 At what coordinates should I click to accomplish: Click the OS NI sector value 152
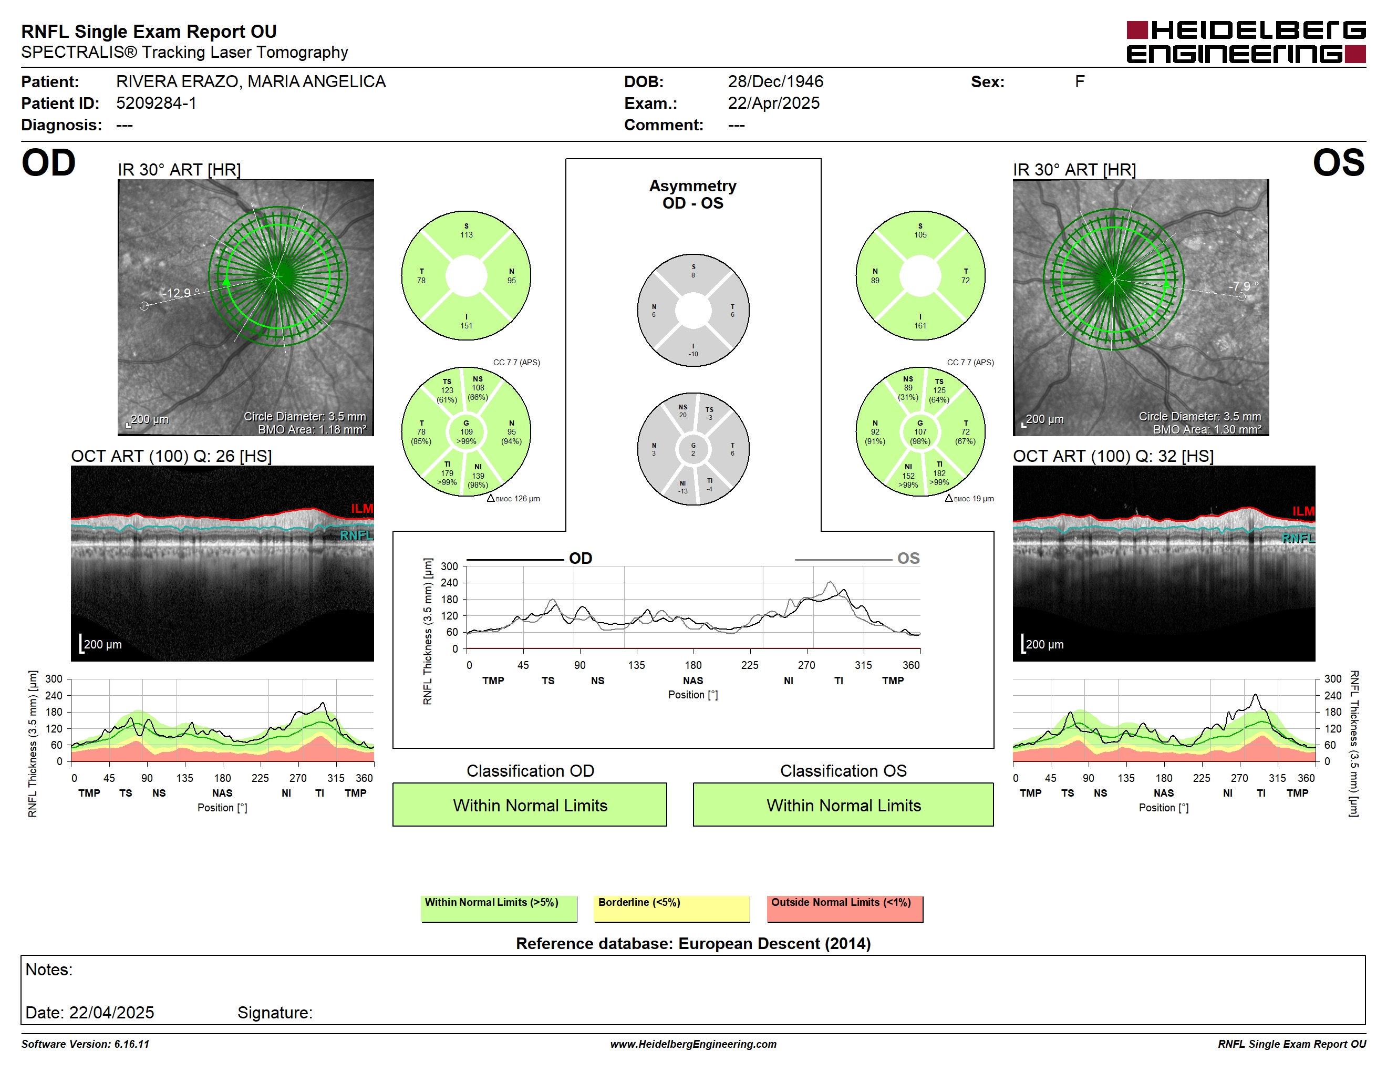click(x=908, y=476)
